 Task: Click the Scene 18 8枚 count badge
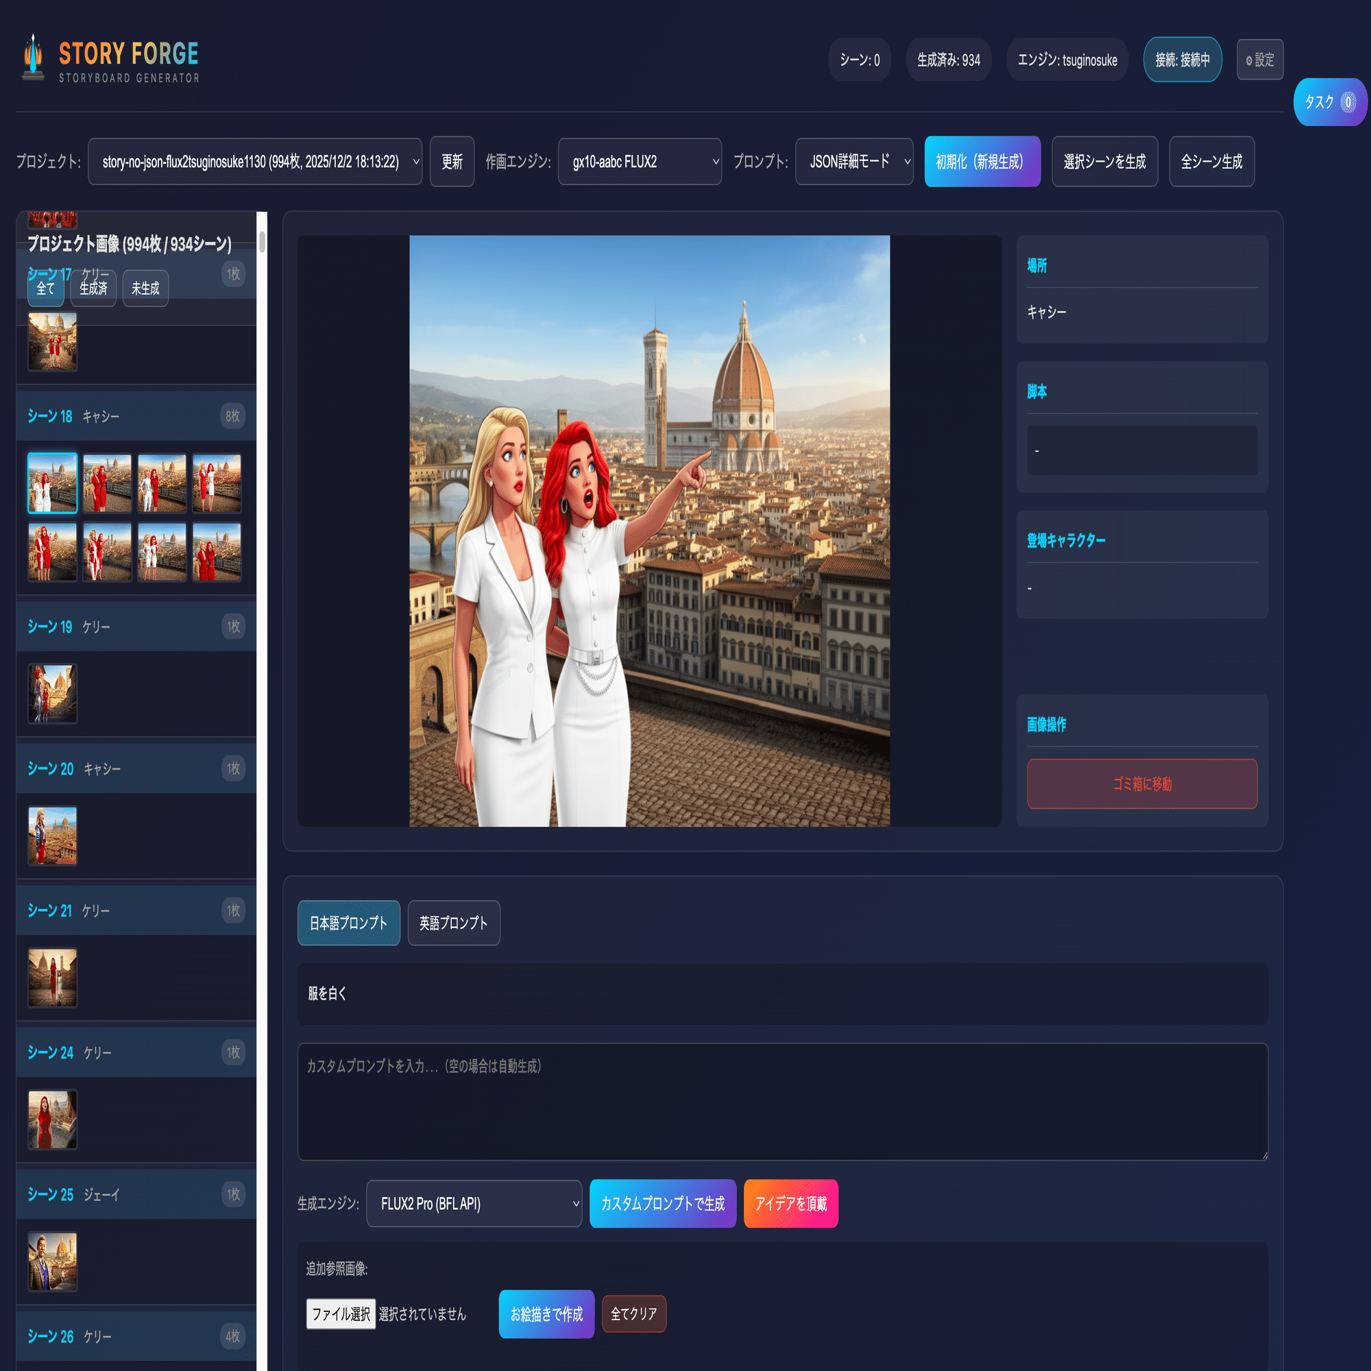pyautogui.click(x=233, y=416)
